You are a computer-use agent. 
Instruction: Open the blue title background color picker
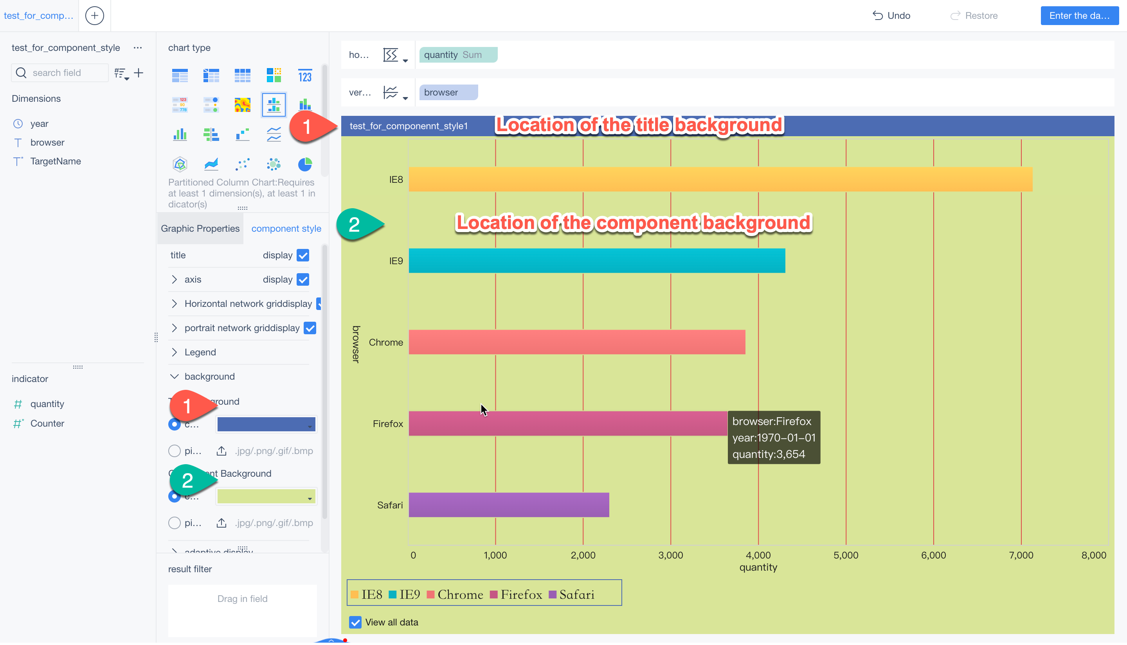tap(266, 424)
